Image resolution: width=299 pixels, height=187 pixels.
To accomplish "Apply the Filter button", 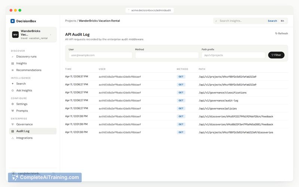I will (276, 55).
